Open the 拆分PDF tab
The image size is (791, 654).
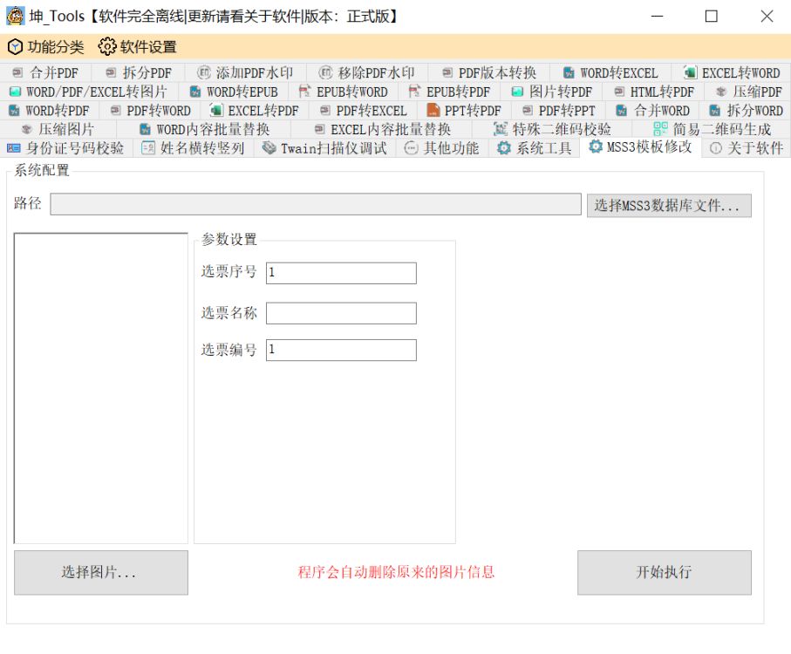pos(138,72)
